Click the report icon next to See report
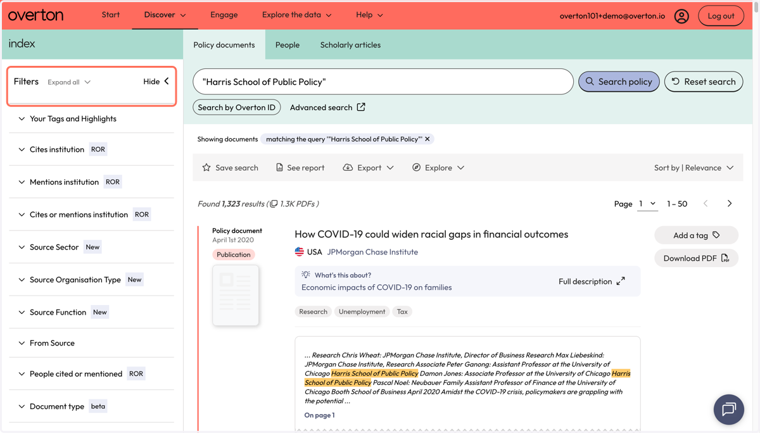 [279, 168]
